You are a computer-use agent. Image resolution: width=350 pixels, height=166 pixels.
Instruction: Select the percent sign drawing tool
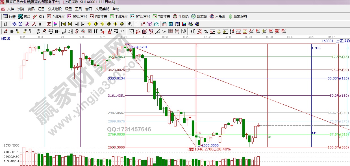[x=206, y=31]
